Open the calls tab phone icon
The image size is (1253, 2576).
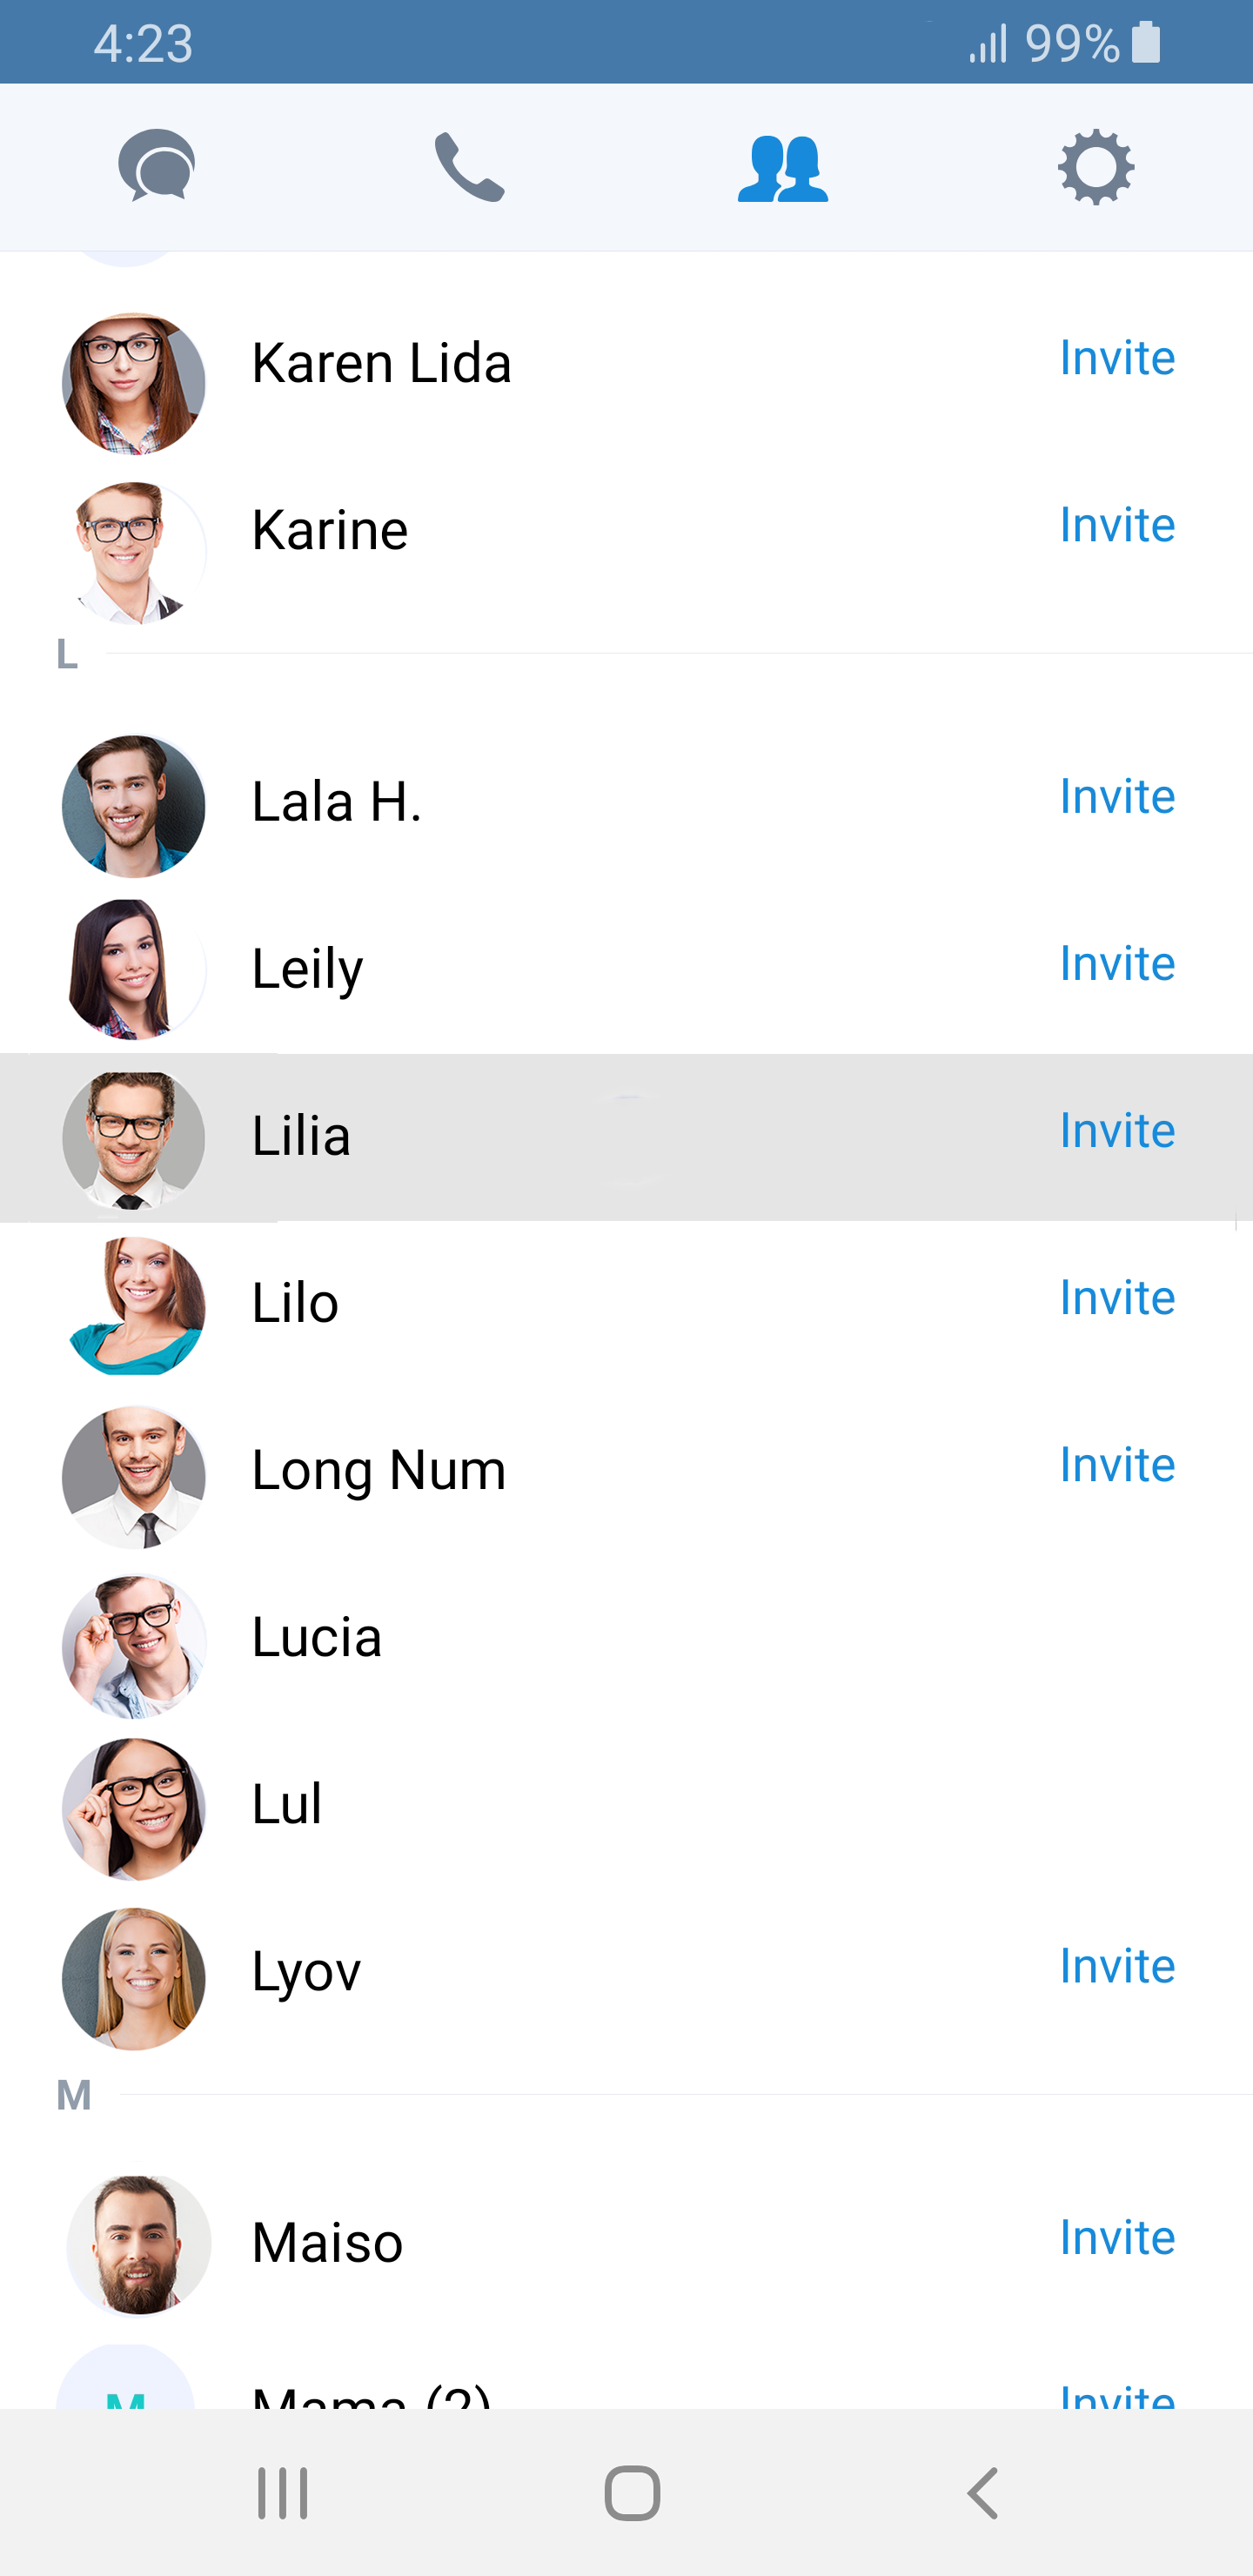(x=470, y=166)
